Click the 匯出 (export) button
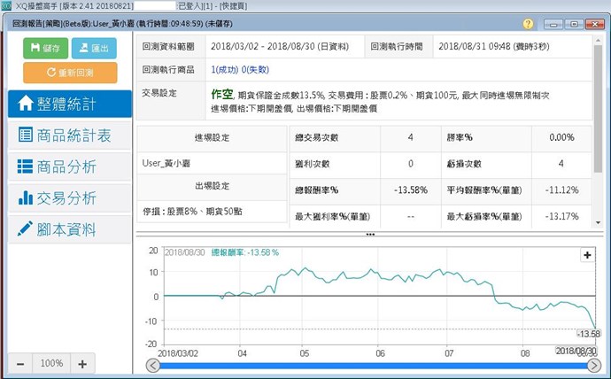Viewport: 611px width, 379px height. pyautogui.click(x=94, y=49)
